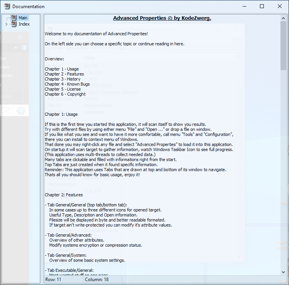Click the 'Chapter 4 - Known Bugs' overview line
The height and width of the screenshot is (285, 289).
pyautogui.click(x=67, y=84)
